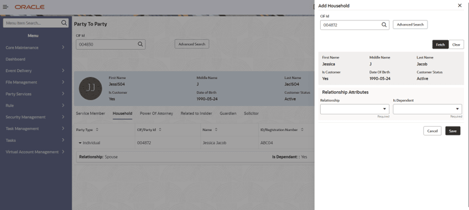Image resolution: width=469 pixels, height=210 pixels.
Task: Click the menu item search magnifier icon
Action: click(x=64, y=23)
